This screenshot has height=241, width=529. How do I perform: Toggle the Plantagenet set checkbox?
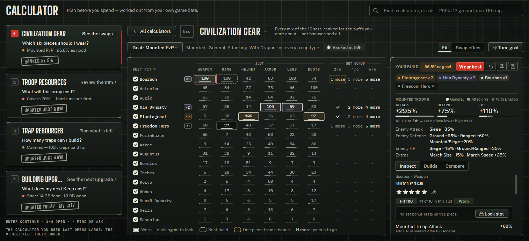tap(136, 117)
